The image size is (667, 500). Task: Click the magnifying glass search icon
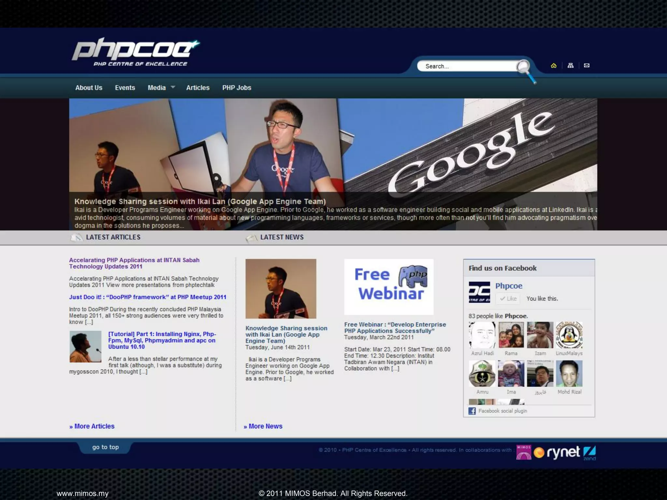(523, 67)
